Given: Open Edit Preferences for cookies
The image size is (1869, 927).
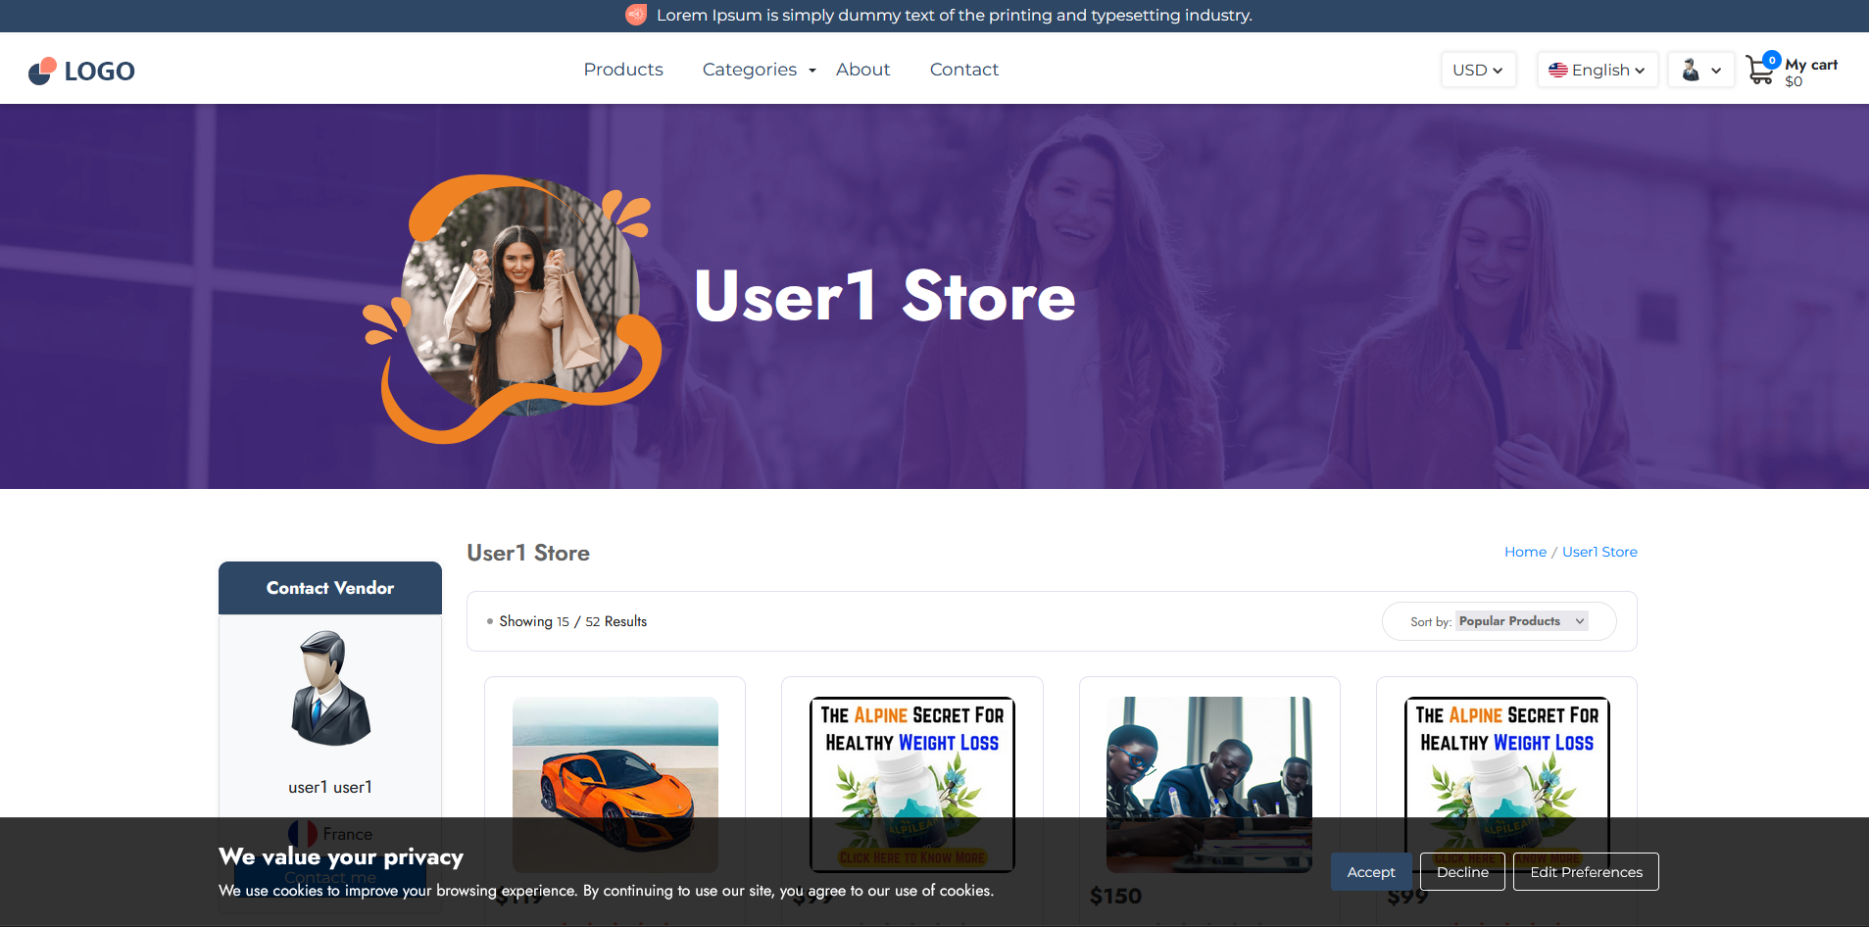Looking at the screenshot, I should point(1586,872).
